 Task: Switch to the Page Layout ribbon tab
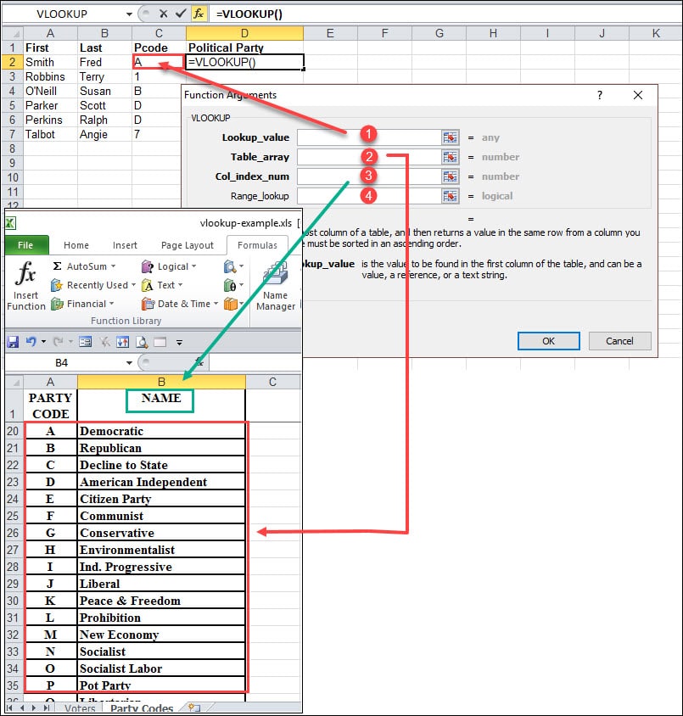(x=188, y=245)
